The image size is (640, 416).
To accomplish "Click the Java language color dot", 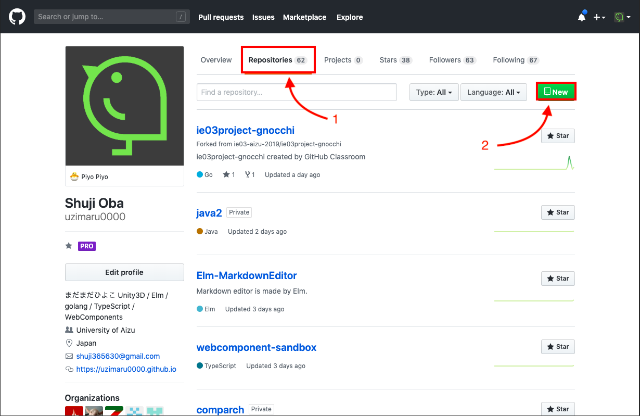I will (200, 231).
